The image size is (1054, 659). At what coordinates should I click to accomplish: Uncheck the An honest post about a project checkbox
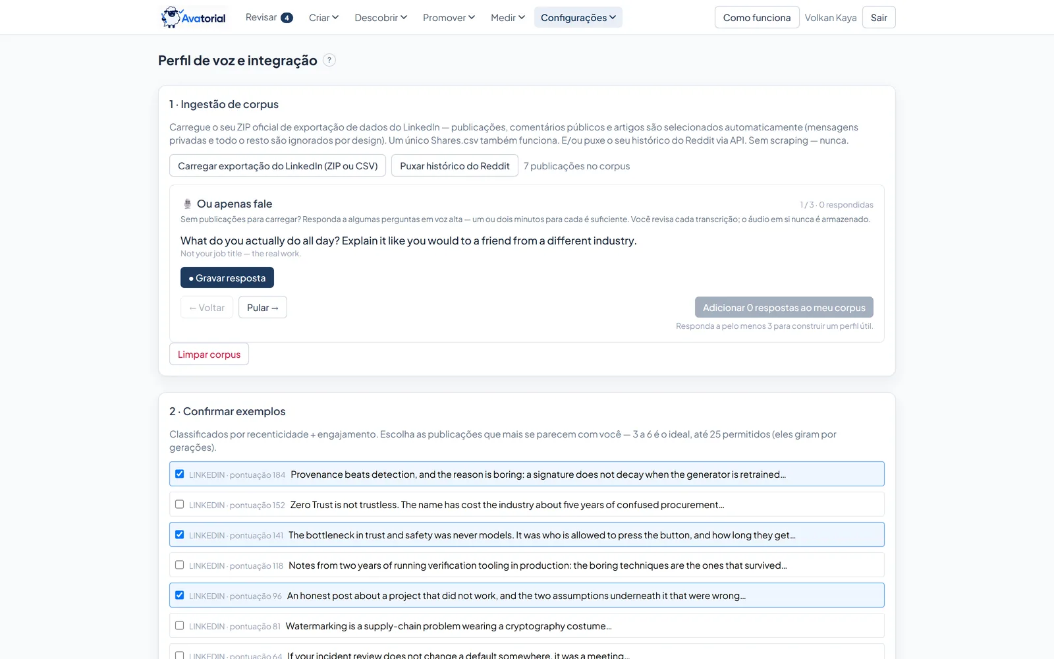(179, 595)
